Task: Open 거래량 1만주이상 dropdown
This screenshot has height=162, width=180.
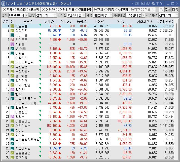Action: (x=84, y=15)
